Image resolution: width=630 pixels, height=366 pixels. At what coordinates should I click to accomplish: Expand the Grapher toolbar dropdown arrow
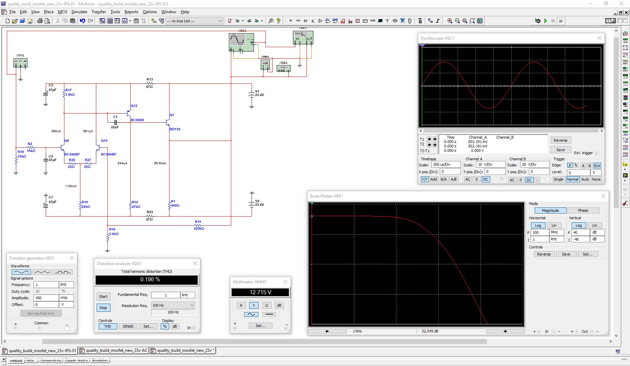click(x=130, y=21)
